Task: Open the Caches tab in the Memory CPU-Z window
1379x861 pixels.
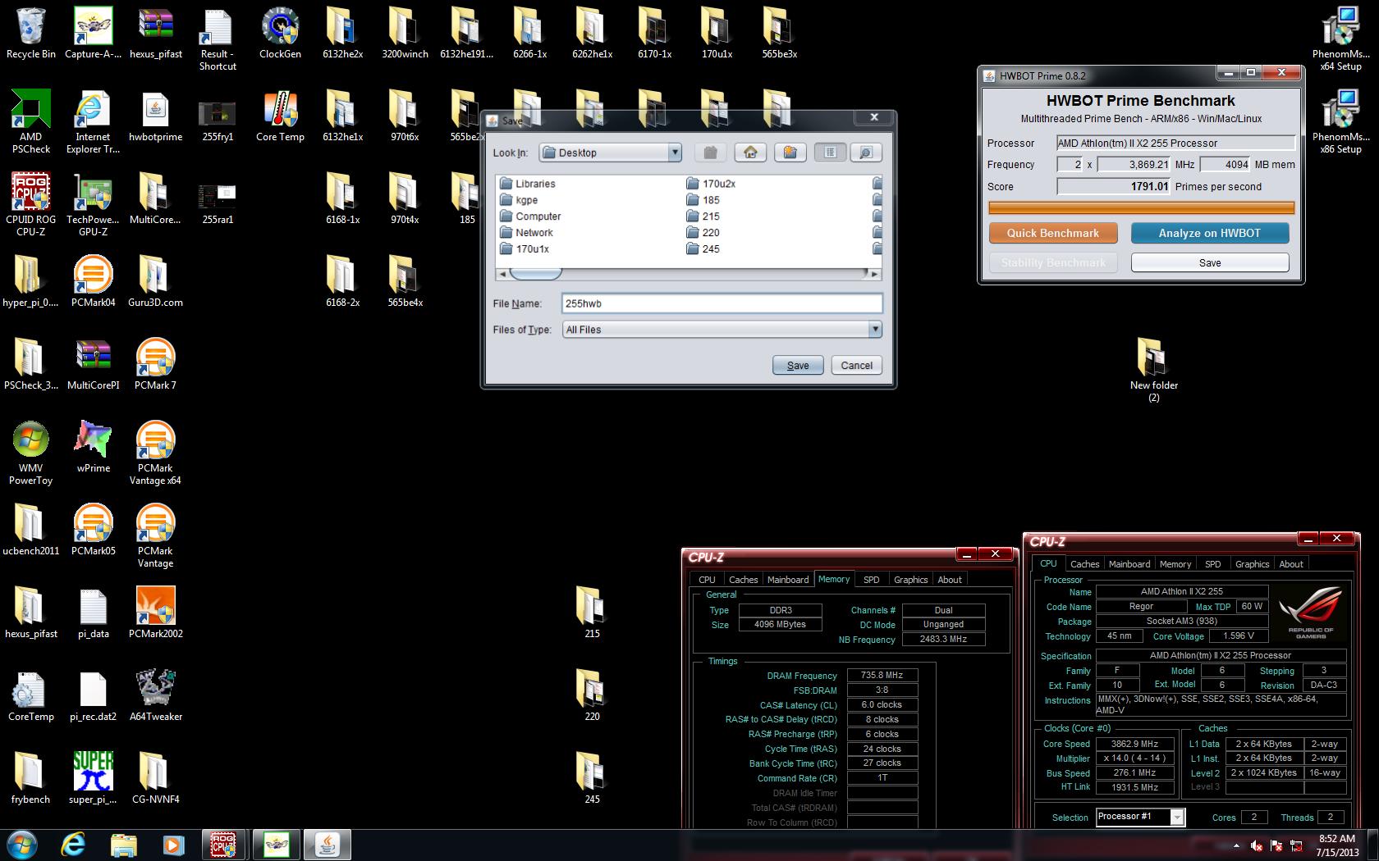Action: pos(743,580)
